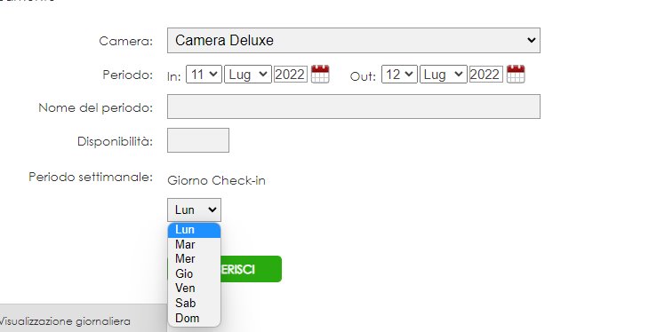Image resolution: width=649 pixels, height=332 pixels.
Task: Pick Gio from the weekday list
Action: click(x=194, y=273)
